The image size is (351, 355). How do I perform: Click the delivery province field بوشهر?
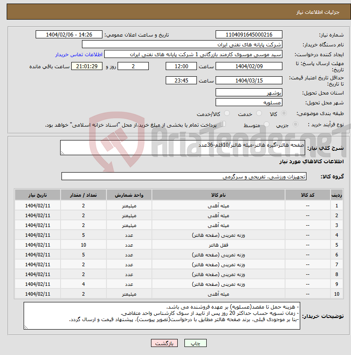click(x=249, y=93)
